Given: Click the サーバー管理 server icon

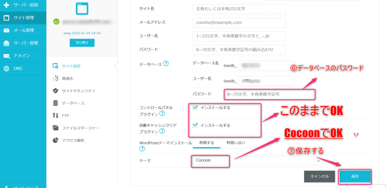Looking at the screenshot, I should click(7, 43).
